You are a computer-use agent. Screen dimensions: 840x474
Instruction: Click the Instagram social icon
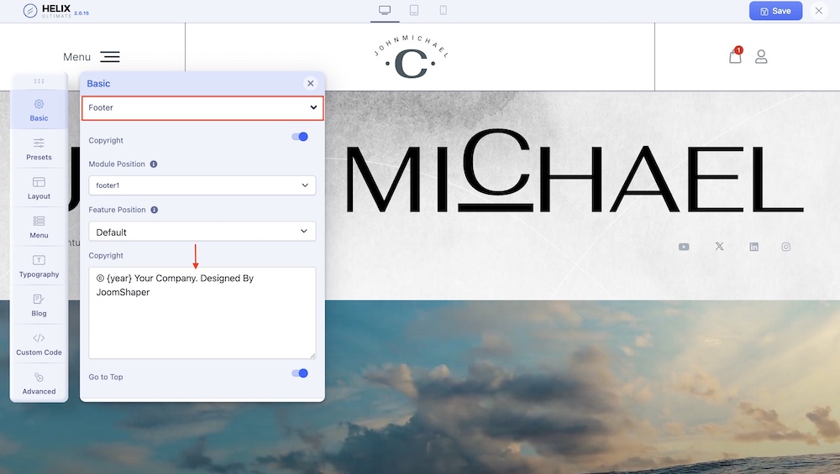click(x=786, y=247)
